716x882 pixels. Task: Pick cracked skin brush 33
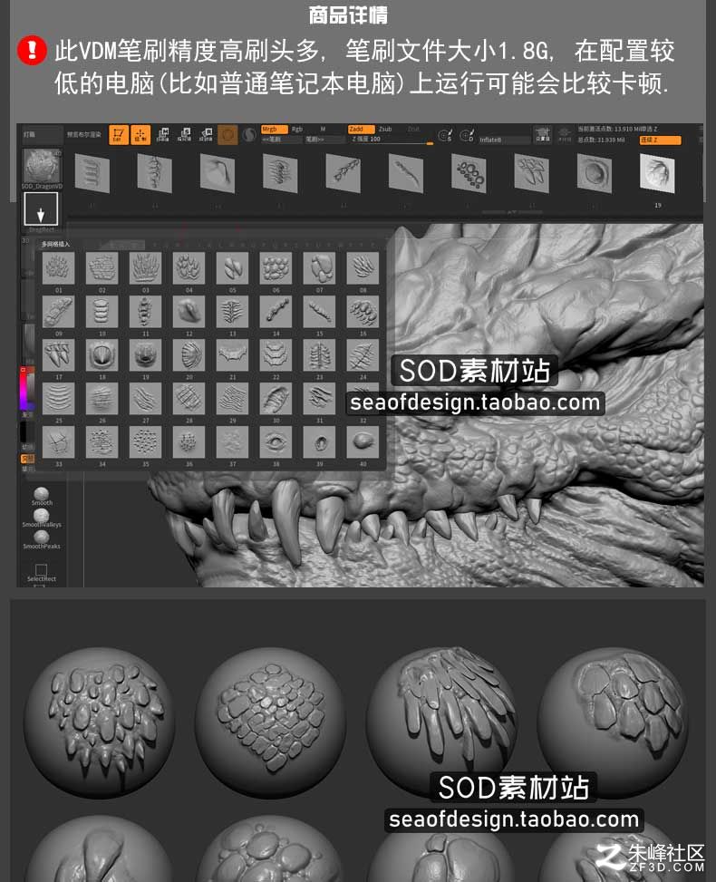click(x=59, y=442)
